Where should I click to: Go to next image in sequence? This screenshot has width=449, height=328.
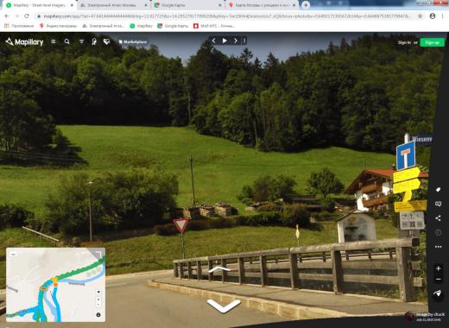pos(236,41)
